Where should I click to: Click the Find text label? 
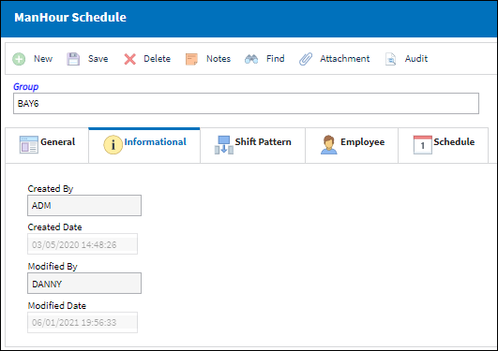(276, 59)
